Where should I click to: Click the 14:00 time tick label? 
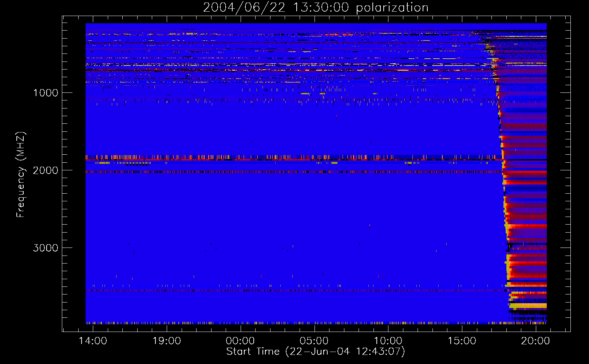[x=93, y=341]
